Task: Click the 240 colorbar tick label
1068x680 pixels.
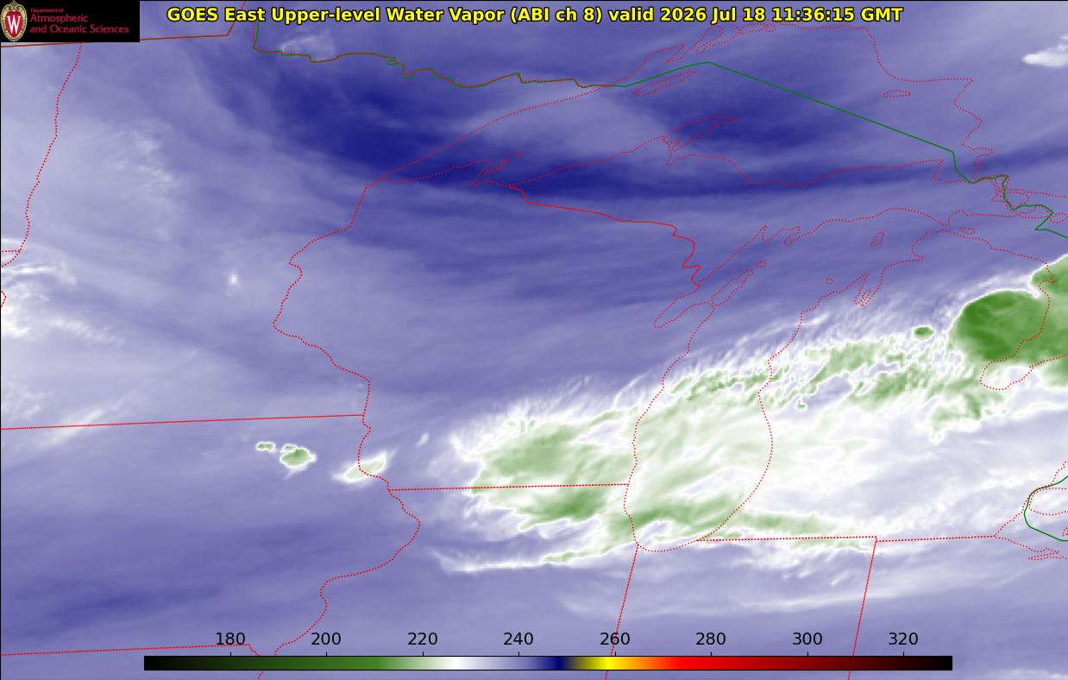Action: 518,639
